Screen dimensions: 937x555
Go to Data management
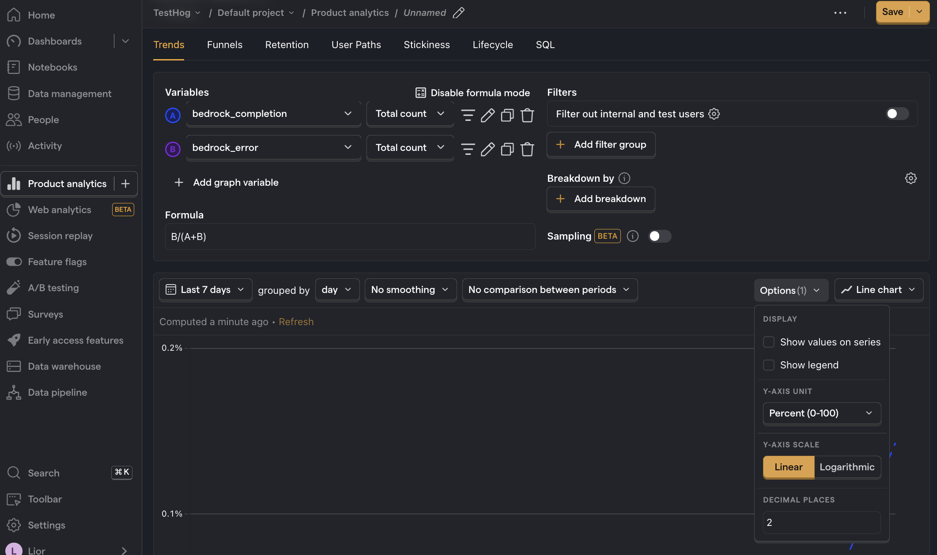(69, 94)
